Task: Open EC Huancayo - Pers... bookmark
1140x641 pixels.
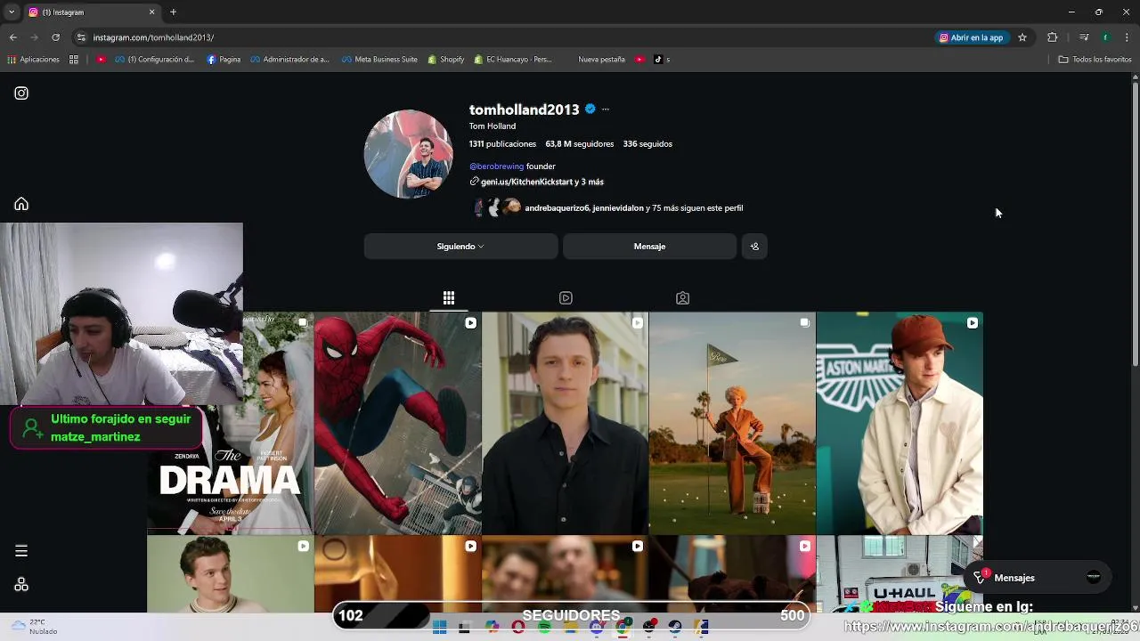Action: (x=513, y=60)
